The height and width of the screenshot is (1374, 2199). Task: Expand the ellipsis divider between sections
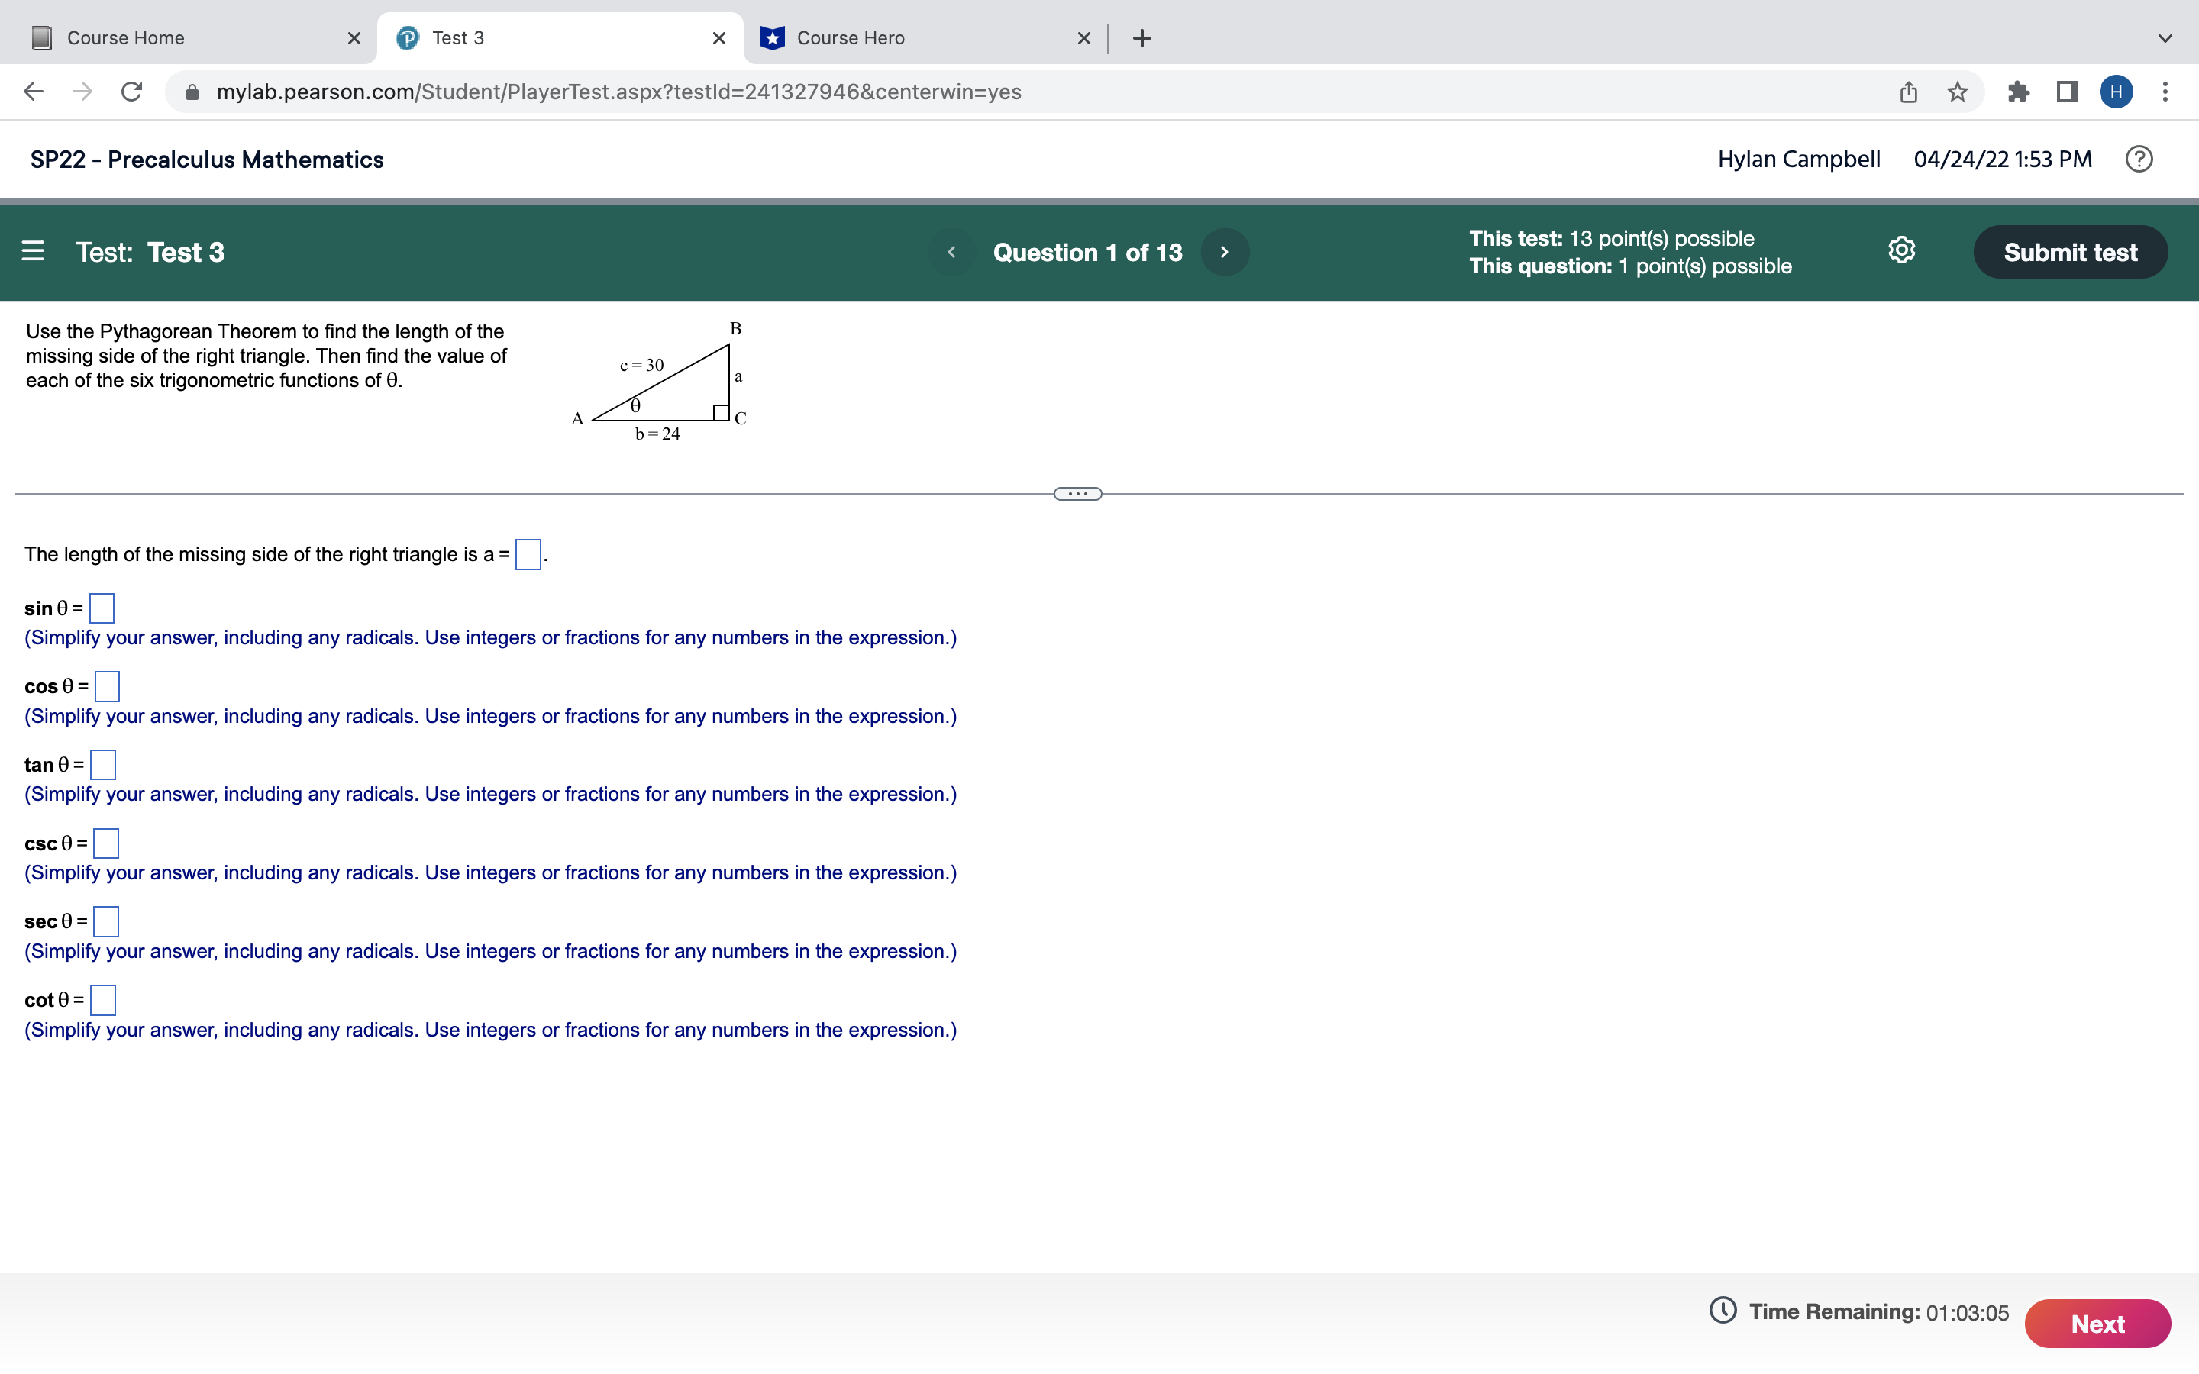1077,492
